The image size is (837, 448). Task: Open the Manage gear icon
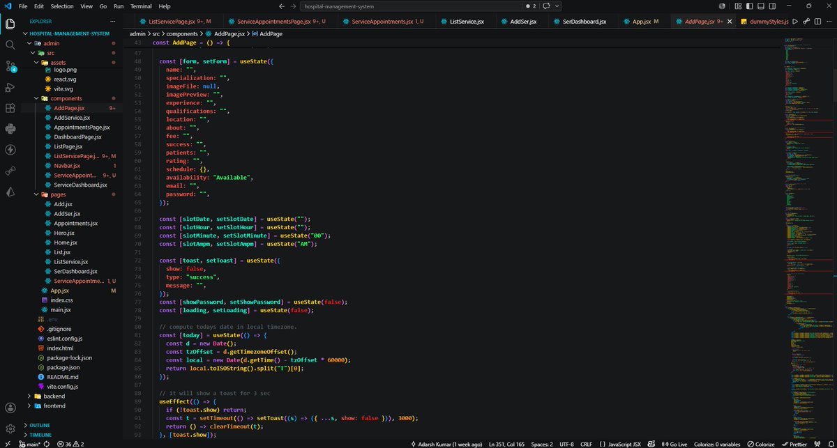coord(10,428)
